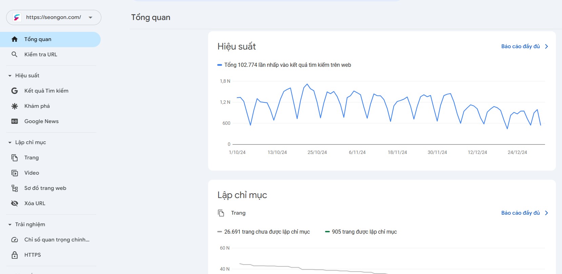Collapse the Hiệu suất sidebar section
The height and width of the screenshot is (274, 562).
pyautogui.click(x=10, y=76)
